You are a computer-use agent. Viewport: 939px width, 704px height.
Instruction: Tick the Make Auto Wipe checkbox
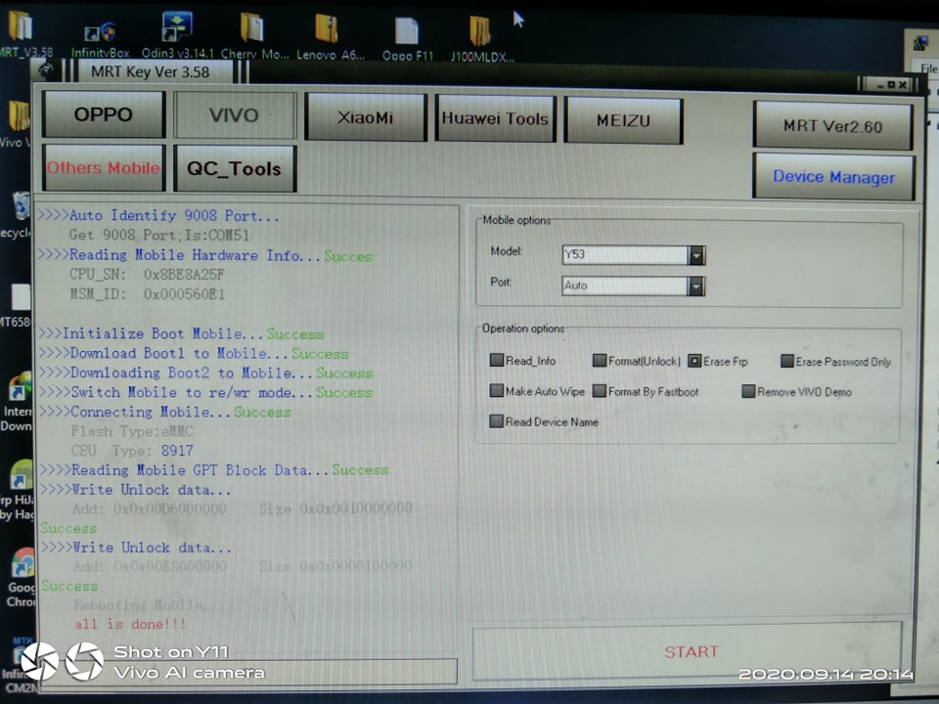point(496,391)
